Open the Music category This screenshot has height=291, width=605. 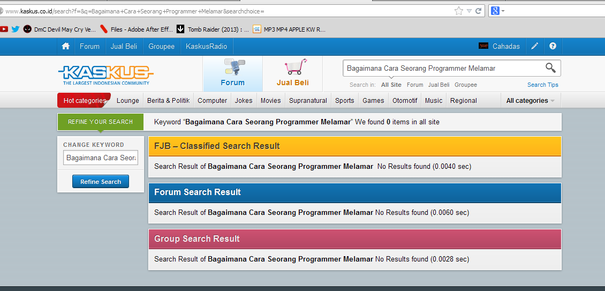434,100
